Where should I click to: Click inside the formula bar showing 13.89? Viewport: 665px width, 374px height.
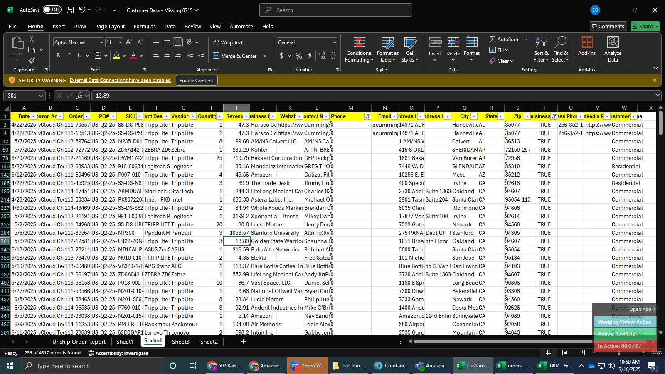click(372, 96)
